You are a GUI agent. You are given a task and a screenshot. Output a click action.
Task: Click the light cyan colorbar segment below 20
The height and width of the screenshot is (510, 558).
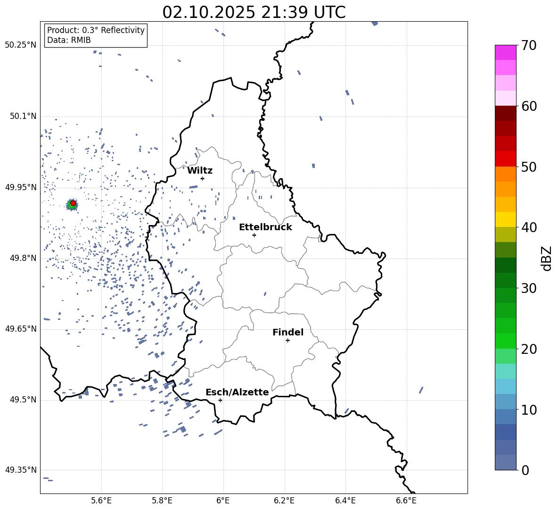pyautogui.click(x=505, y=371)
